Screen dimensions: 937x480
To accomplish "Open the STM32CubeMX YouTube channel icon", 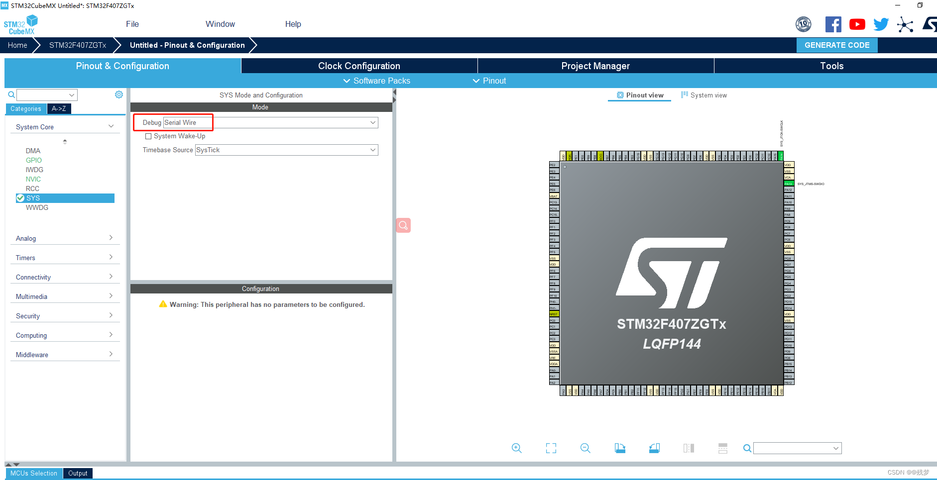I will [x=857, y=24].
